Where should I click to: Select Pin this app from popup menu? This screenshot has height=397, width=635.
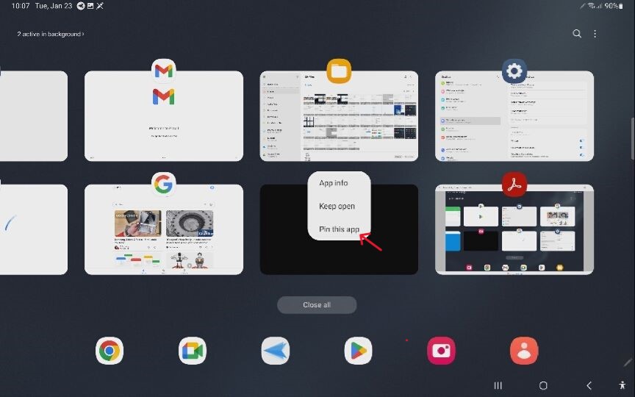pos(339,229)
